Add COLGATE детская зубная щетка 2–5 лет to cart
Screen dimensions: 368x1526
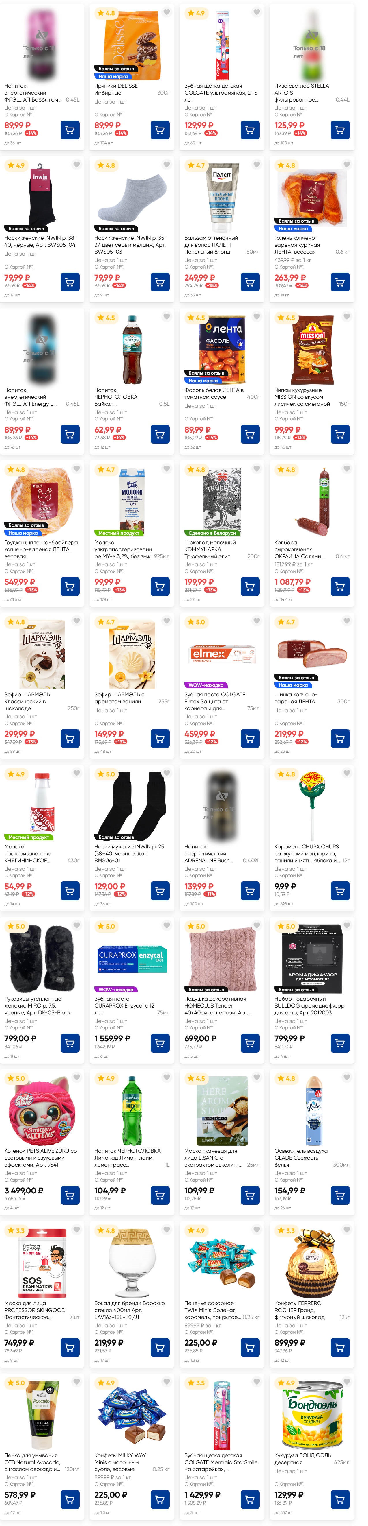[250, 130]
